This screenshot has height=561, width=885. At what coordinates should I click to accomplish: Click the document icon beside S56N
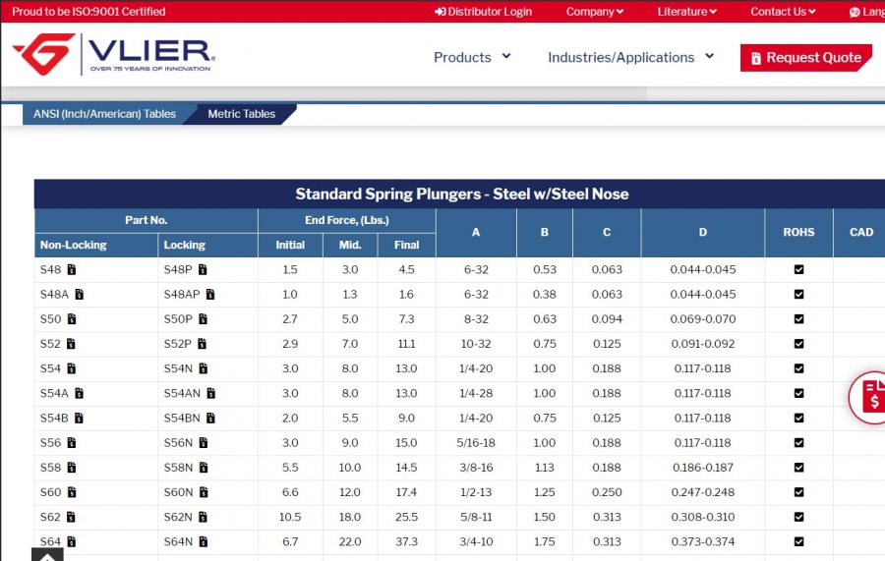[x=204, y=443]
